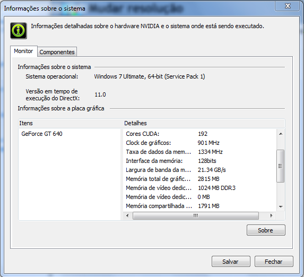The width and height of the screenshot is (304, 277).
Task: Click the vertical scrollbar up arrow
Action: click(x=281, y=134)
